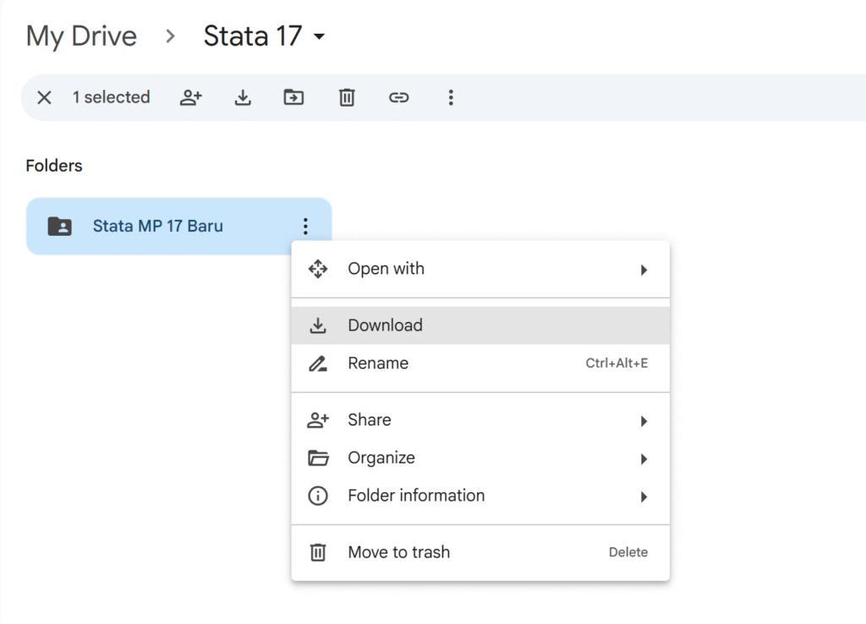Click the move-to-folder icon in toolbar
The height and width of the screenshot is (624, 866).
293,98
